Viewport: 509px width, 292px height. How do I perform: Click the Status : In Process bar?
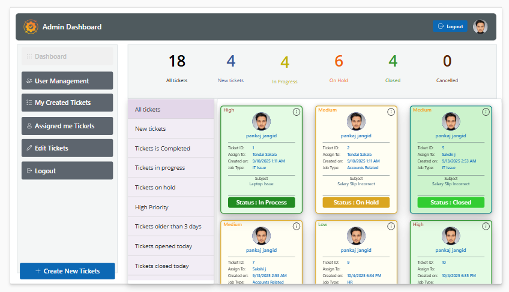click(261, 203)
